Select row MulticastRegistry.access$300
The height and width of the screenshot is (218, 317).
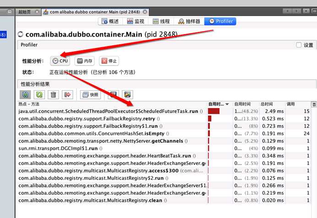click(x=164, y=171)
